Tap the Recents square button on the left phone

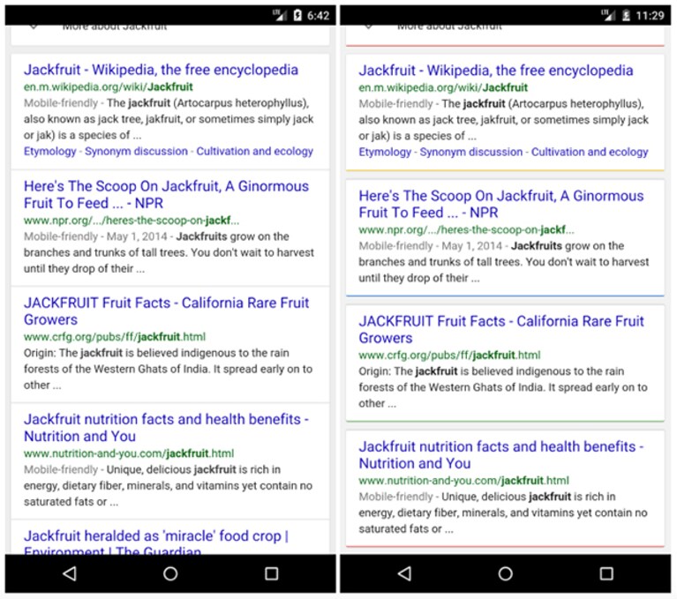[271, 573]
